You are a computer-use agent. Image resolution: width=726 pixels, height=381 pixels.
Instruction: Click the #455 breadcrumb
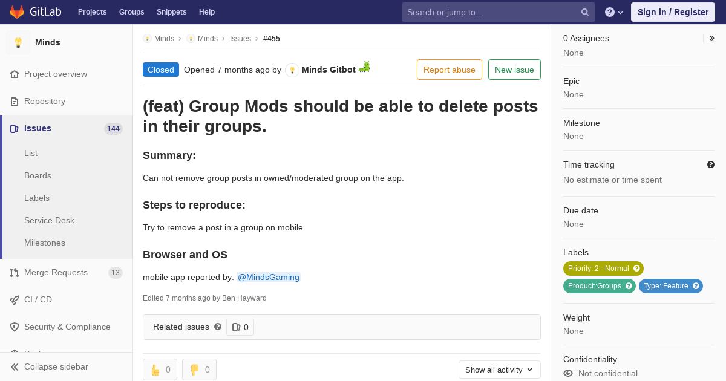pyautogui.click(x=272, y=39)
